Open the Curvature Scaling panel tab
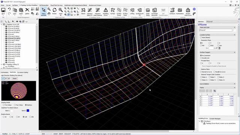 click(x=22, y=72)
